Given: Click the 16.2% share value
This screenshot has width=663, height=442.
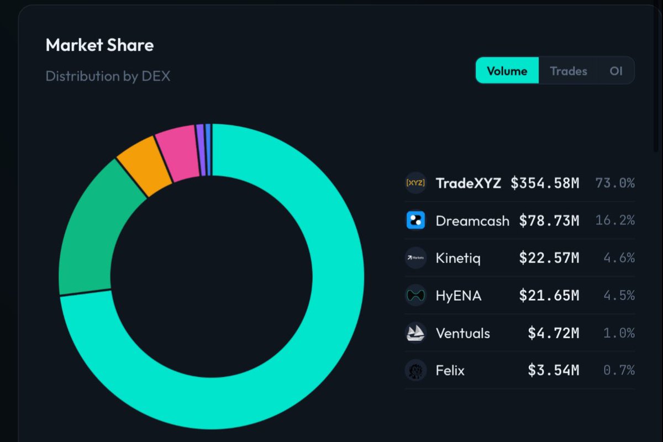Looking at the screenshot, I should pyautogui.click(x=615, y=220).
